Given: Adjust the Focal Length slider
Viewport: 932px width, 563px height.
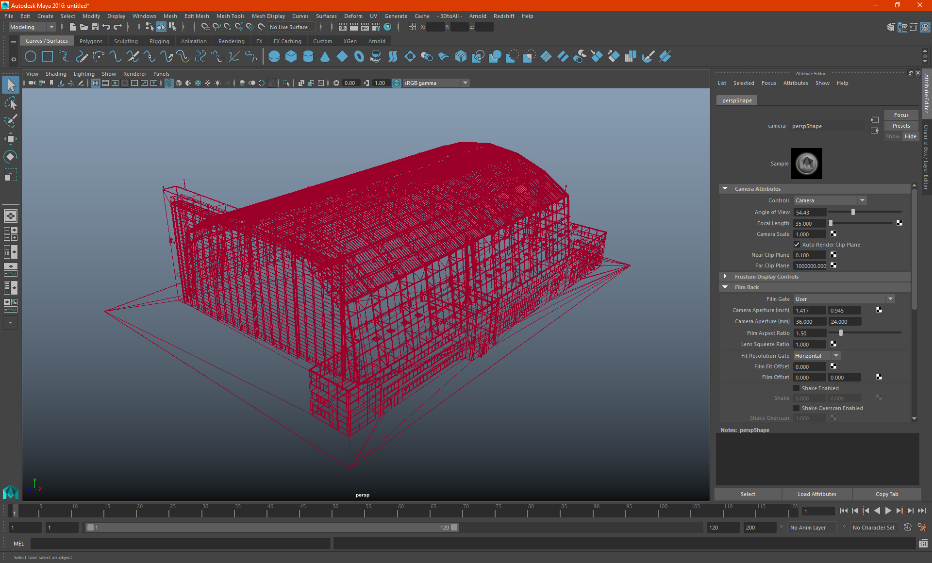Looking at the screenshot, I should coord(831,223).
